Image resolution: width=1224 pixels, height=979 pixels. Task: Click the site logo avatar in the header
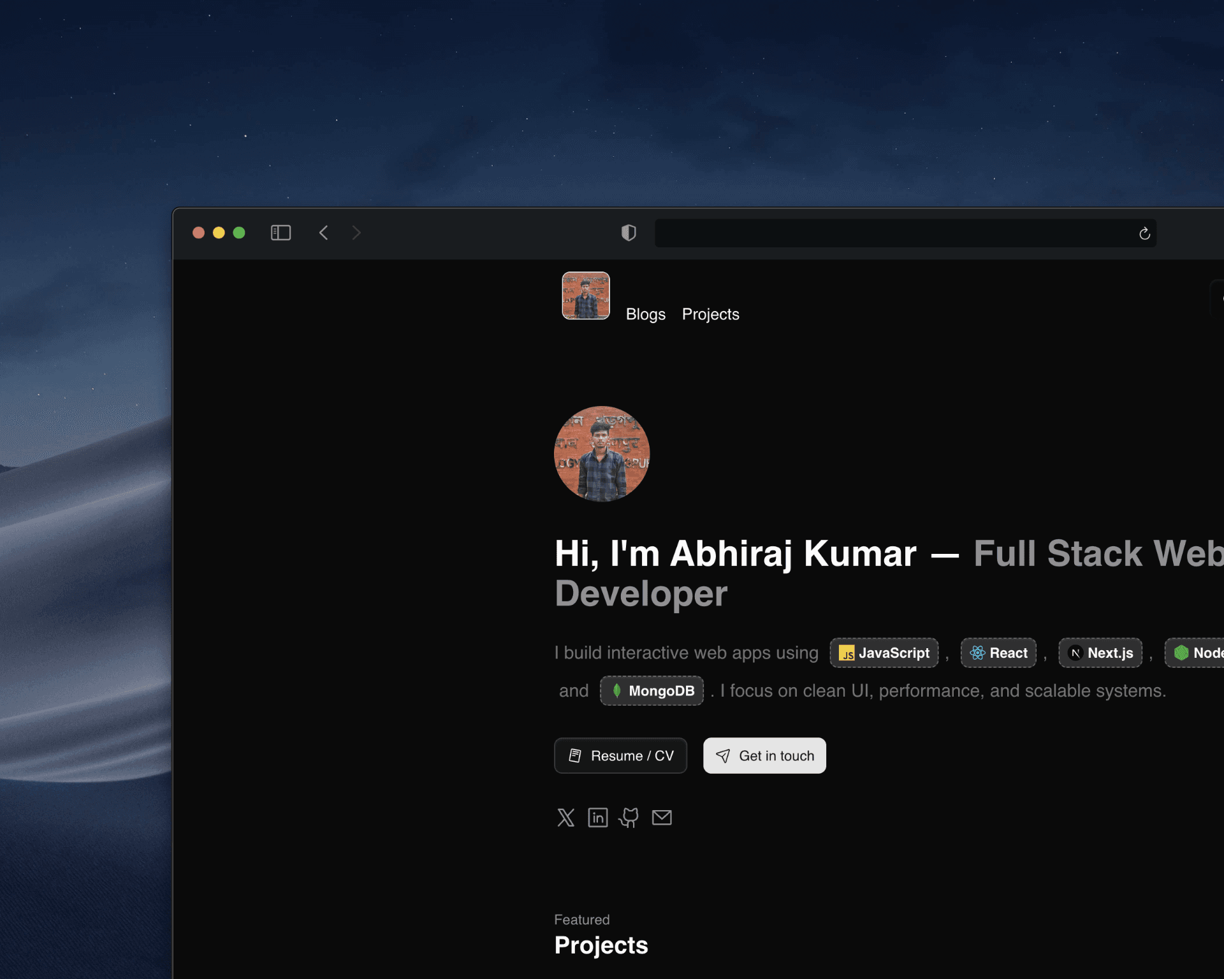585,295
